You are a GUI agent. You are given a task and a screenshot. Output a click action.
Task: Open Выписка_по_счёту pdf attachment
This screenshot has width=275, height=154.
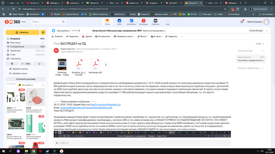click(x=79, y=67)
